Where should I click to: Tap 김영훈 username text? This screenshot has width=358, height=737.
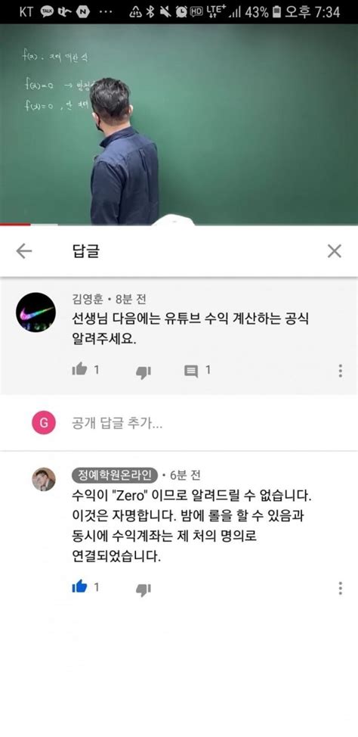[88, 299]
